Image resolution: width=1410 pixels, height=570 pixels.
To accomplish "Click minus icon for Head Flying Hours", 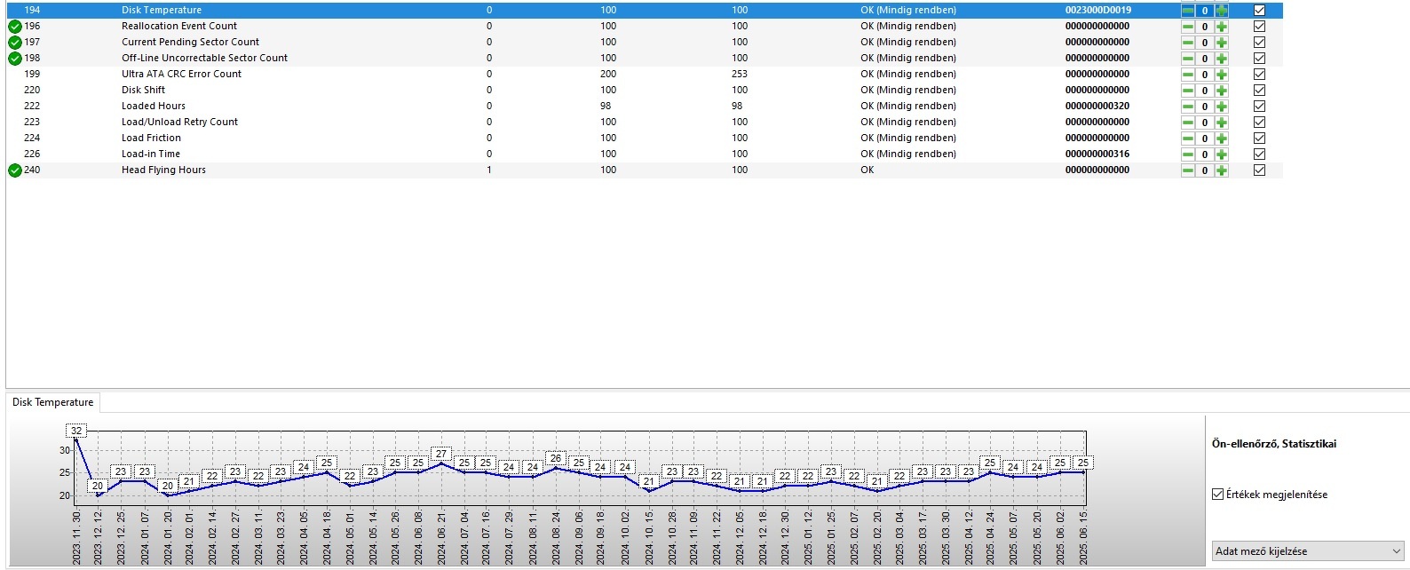I will pyautogui.click(x=1188, y=170).
